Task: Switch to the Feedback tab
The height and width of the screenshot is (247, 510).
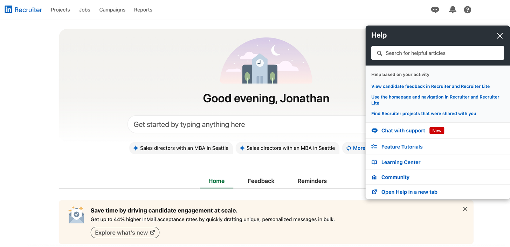Action: (261, 181)
